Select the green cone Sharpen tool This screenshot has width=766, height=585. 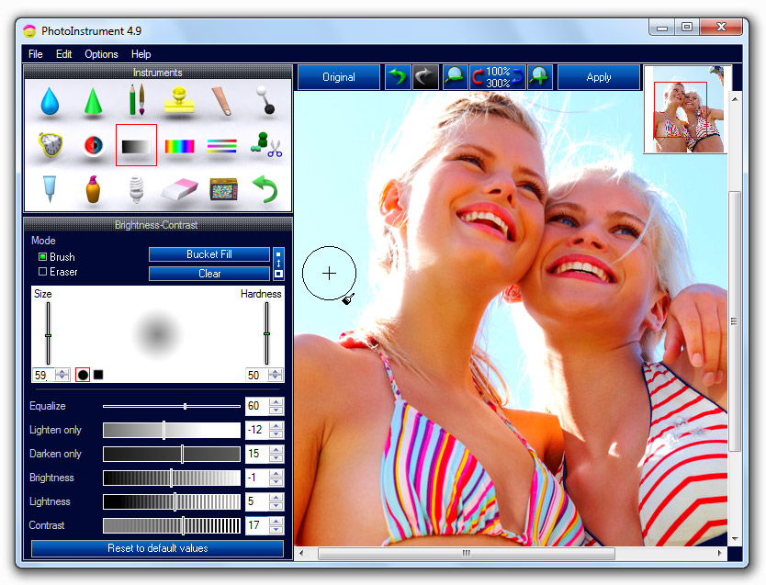tap(93, 101)
